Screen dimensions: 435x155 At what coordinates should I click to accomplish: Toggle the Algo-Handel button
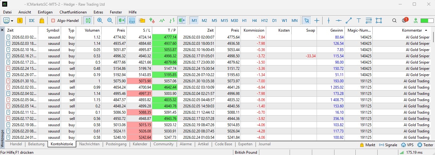click(65, 20)
